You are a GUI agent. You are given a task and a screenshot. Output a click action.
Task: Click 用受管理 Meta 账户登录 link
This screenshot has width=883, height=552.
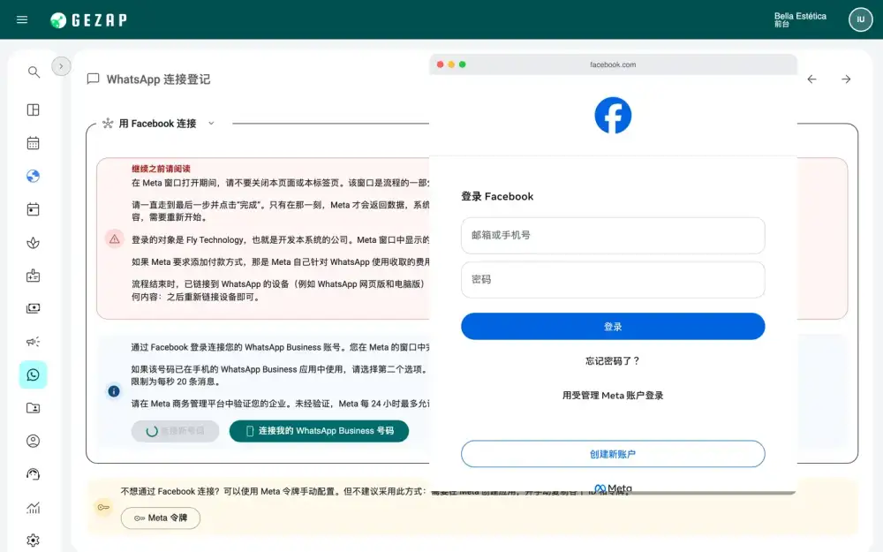click(x=613, y=396)
